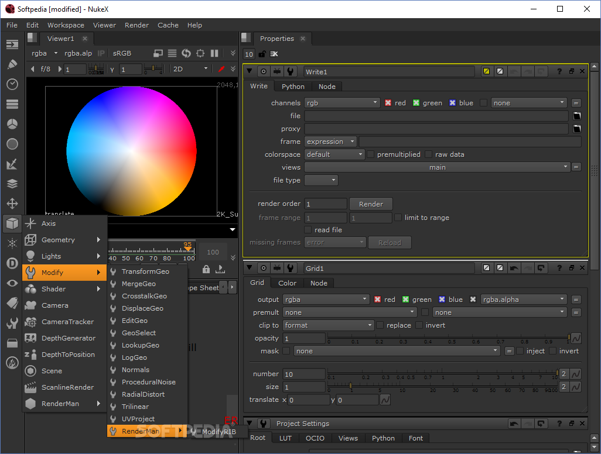Switch to the Grid1 Color tab
Image resolution: width=601 pixels, height=454 pixels.
point(287,283)
